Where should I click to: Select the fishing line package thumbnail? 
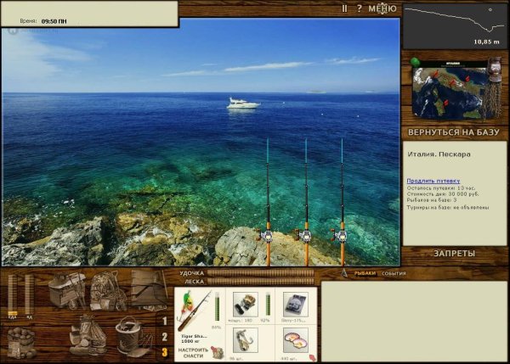pos(296,305)
